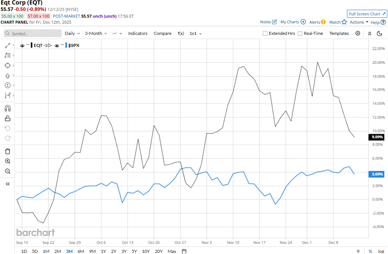Click the My Charts link

point(289,22)
